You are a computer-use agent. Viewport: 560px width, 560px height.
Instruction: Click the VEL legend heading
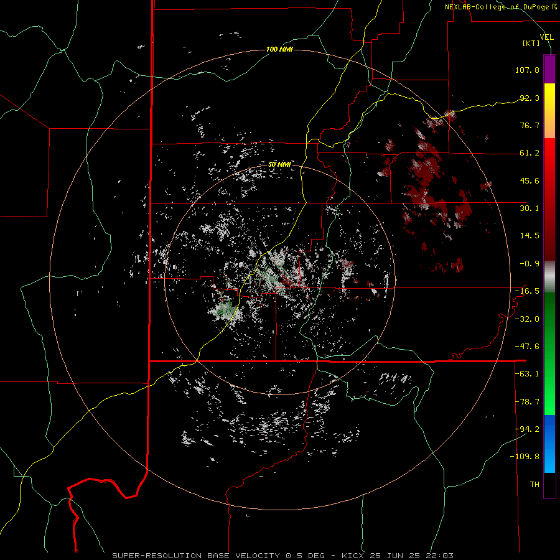coord(546,37)
